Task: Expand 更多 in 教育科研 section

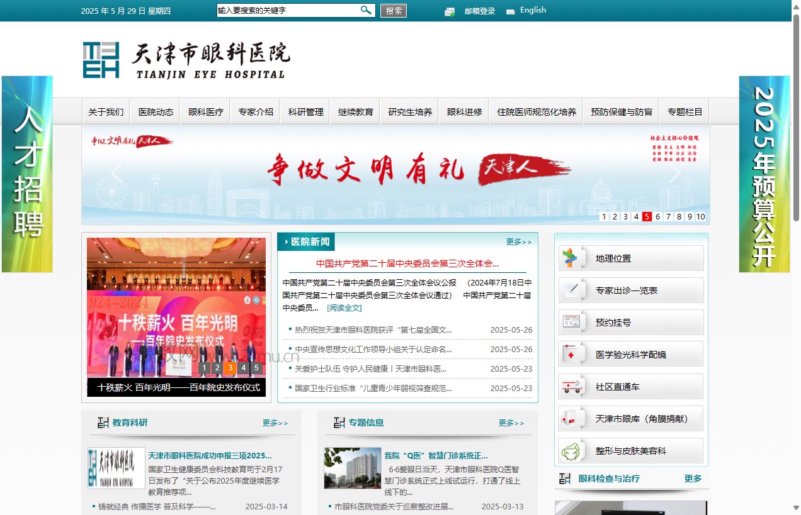Action: pos(275,423)
